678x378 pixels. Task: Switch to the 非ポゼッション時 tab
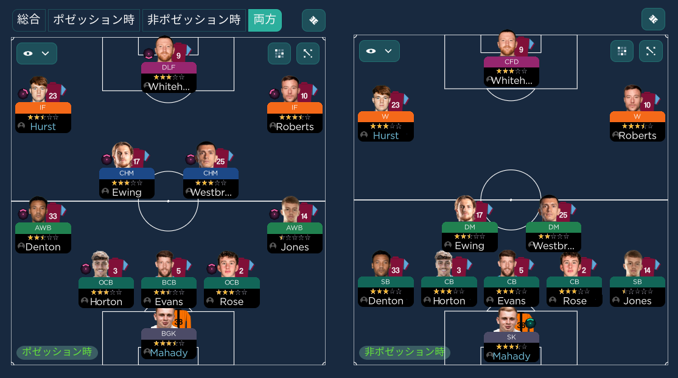click(x=194, y=20)
